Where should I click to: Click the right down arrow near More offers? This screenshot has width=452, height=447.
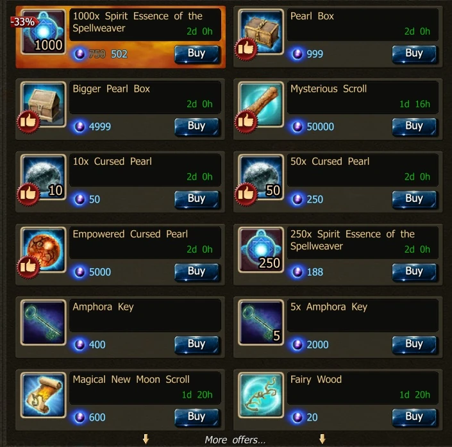click(322, 439)
